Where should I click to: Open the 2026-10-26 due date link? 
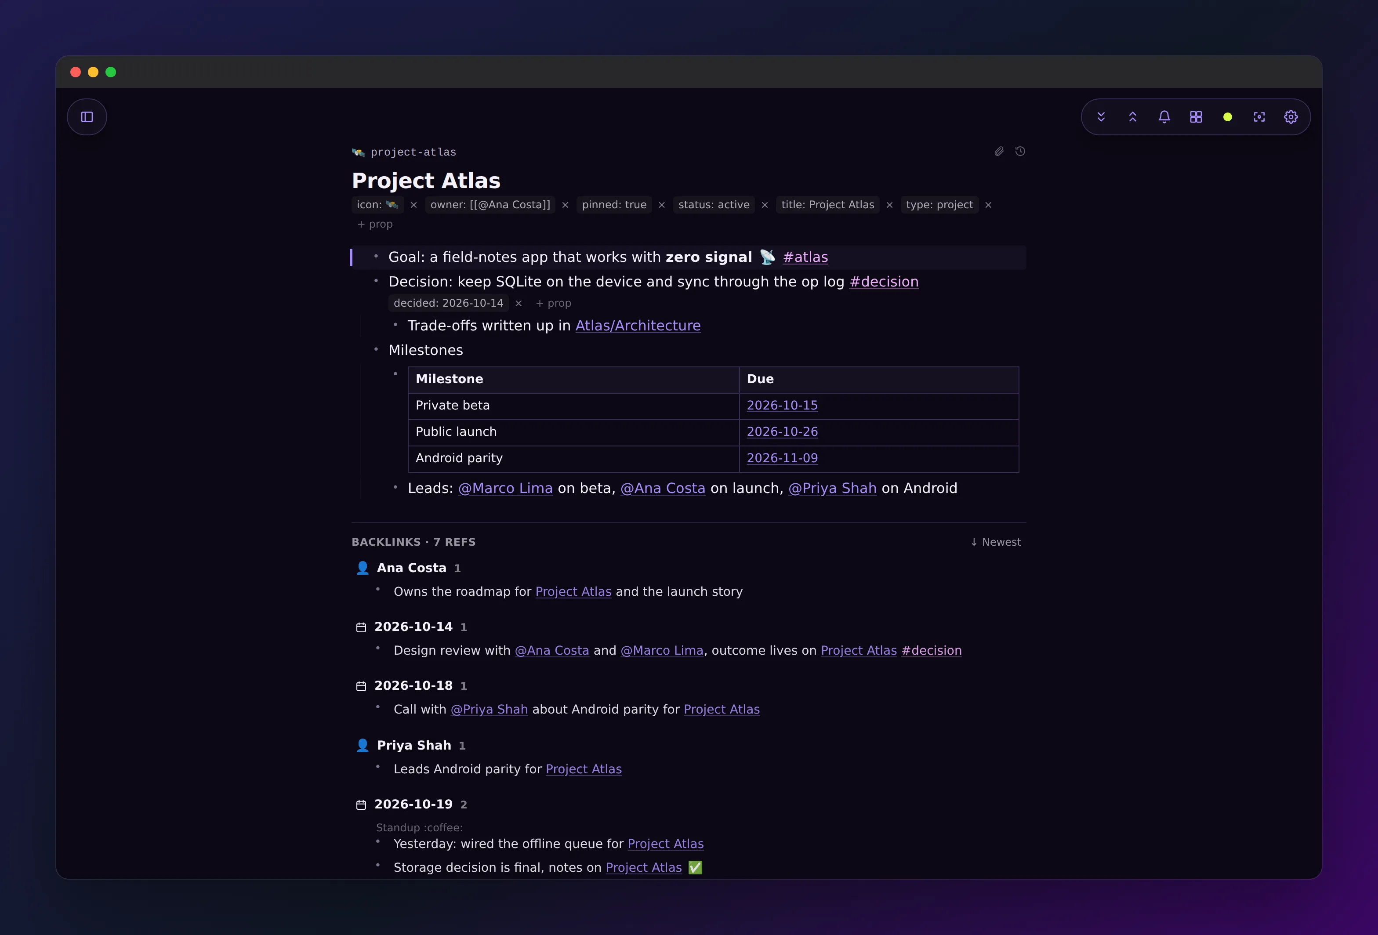coord(782,431)
